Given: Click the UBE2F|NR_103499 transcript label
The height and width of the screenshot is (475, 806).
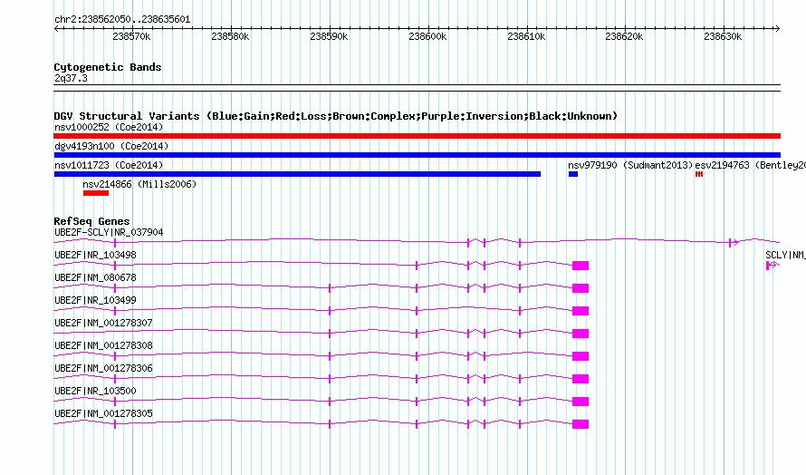Looking at the screenshot, I should [95, 300].
